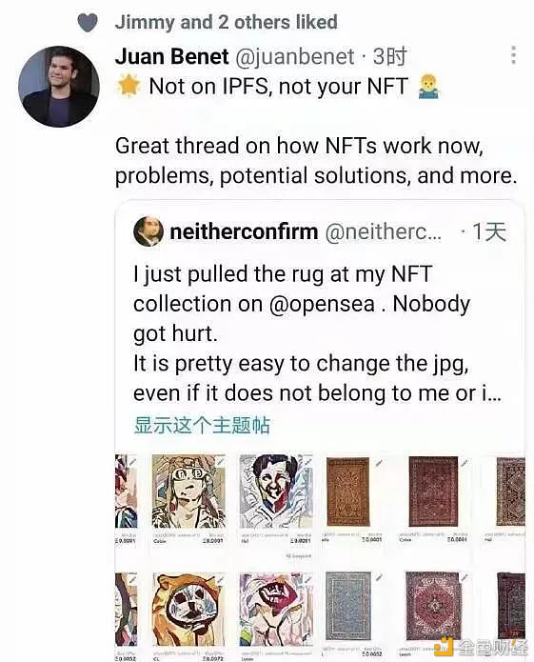Tap the neitherconfirm display name
This screenshot has width=534, height=662.
(244, 231)
